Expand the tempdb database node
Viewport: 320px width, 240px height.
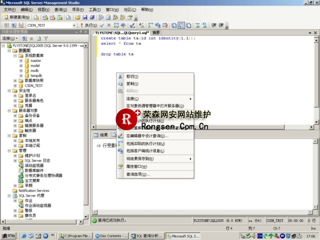[x=21, y=76]
